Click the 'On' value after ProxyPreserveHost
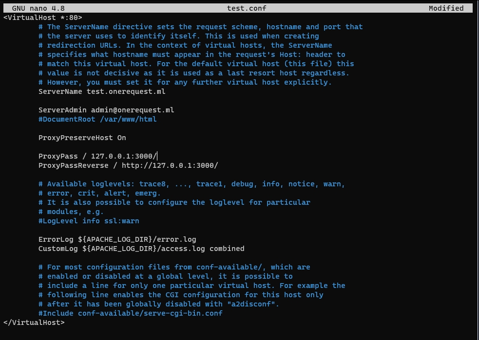Viewport: 479px width, 340px height. point(121,138)
